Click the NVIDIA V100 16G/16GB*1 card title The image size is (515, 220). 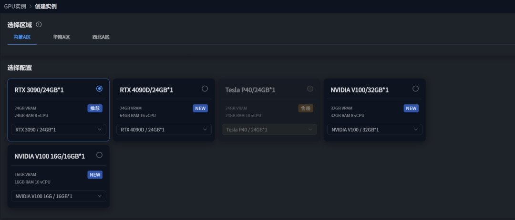pyautogui.click(x=50, y=156)
